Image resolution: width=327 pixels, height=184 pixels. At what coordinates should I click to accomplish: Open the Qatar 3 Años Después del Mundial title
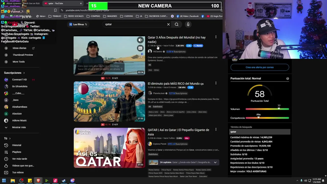[177, 40]
